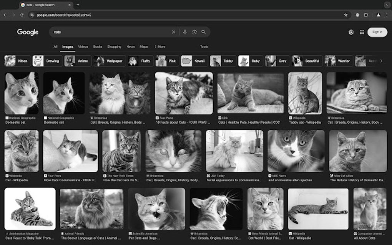This screenshot has height=245, width=392.
Task: Filter by the Drawing chip
Action: 47,61
